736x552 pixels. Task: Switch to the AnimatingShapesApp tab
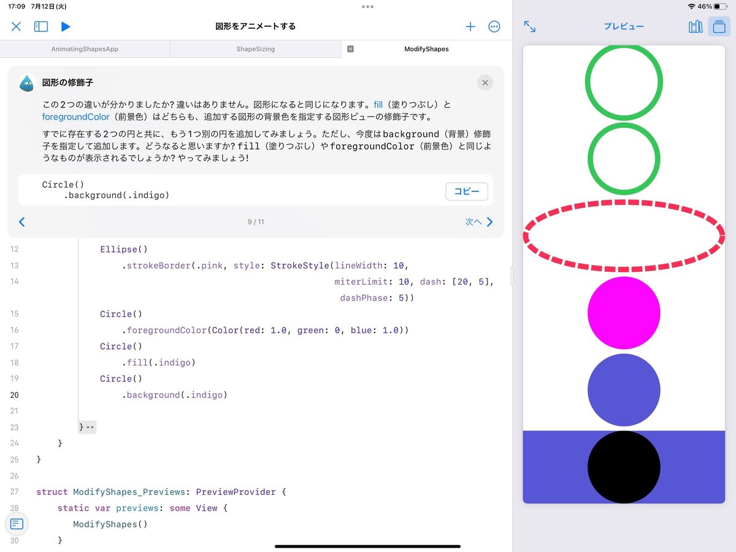(x=85, y=49)
